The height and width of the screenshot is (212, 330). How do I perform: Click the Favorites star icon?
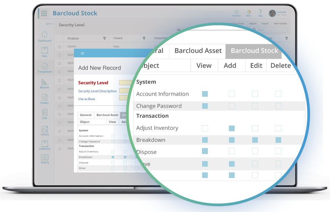coord(236,12)
